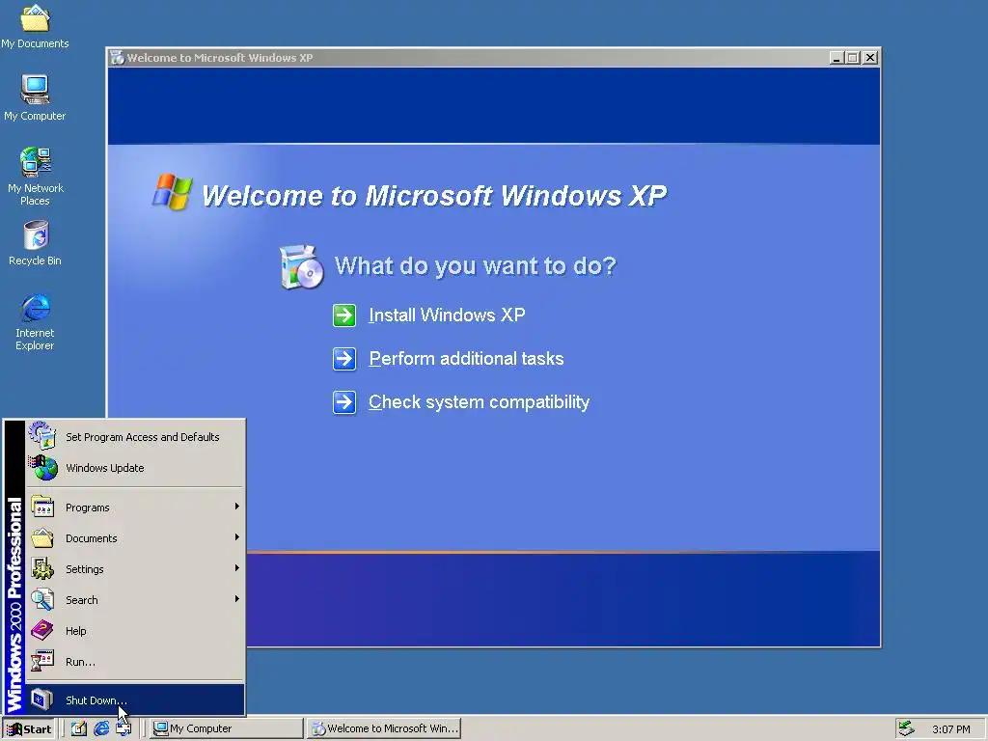988x741 pixels.
Task: Click the title bar icon of the Welcome window
Action: click(x=117, y=58)
